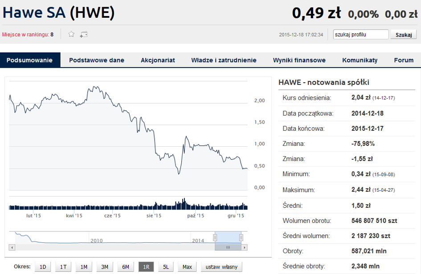The width and height of the screenshot is (421, 274).
Task: Grab the right range handle in navigator
Action: [x=241, y=238]
